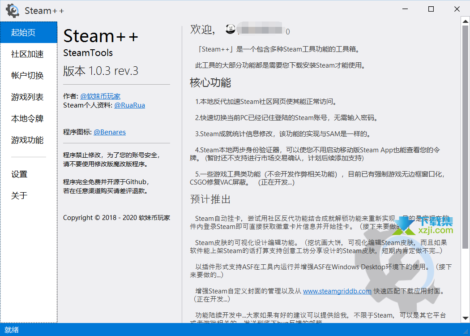Click the 程序禁止修改 warning text

[111, 159]
